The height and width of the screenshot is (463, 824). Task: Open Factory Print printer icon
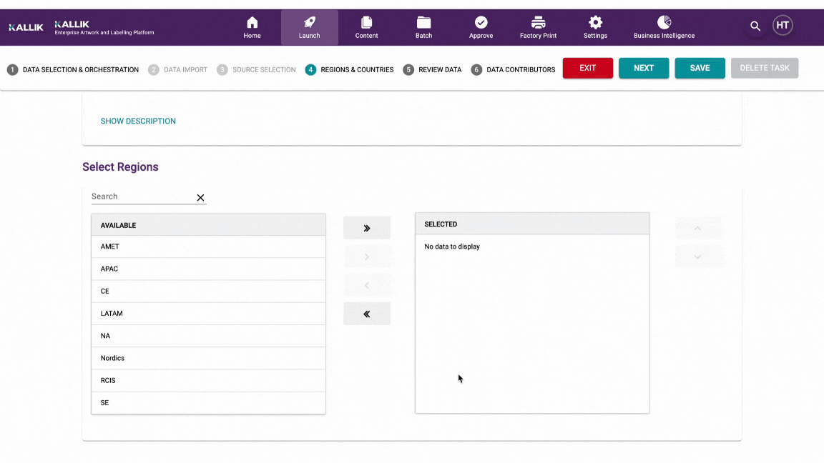coord(538,23)
